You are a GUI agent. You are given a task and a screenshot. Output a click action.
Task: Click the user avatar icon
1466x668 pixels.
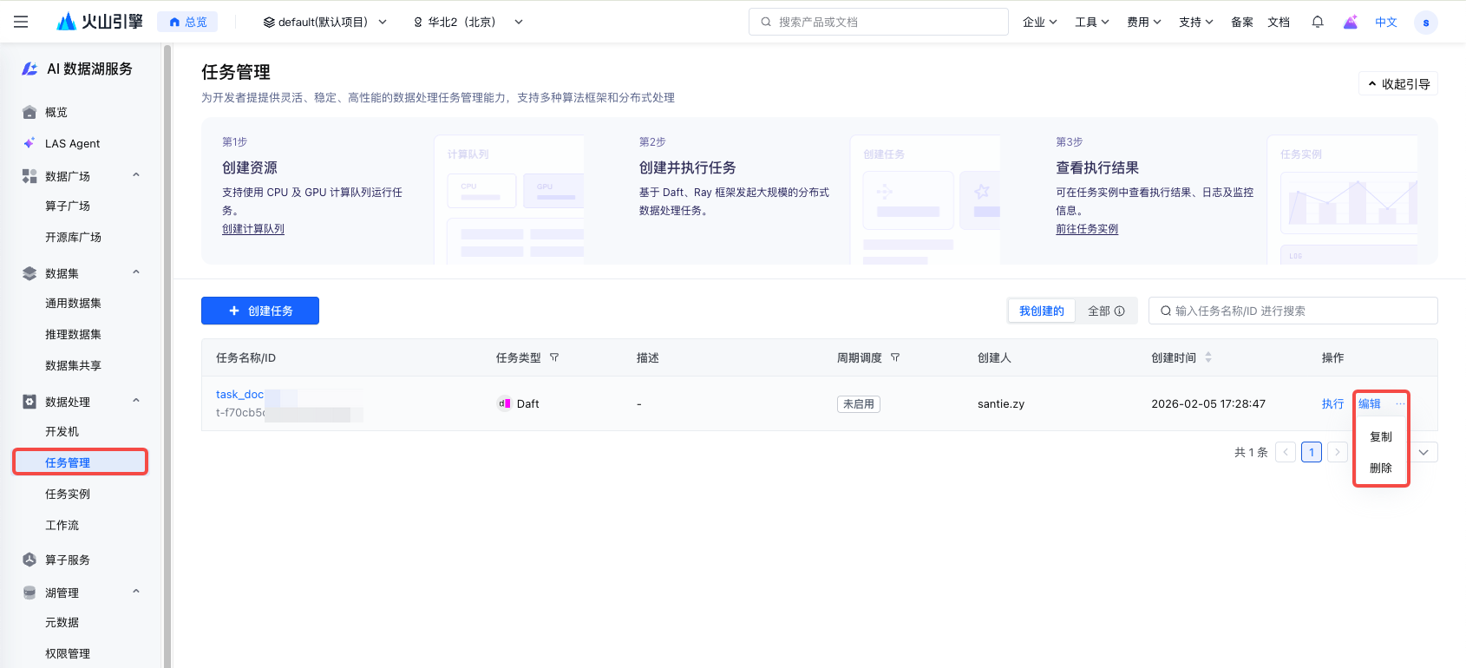pyautogui.click(x=1425, y=23)
